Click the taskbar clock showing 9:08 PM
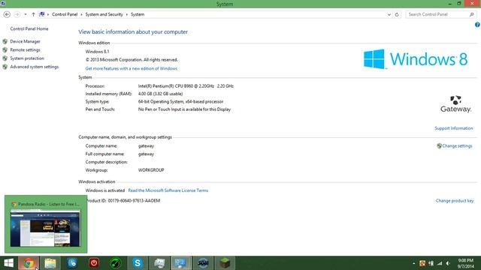Viewport: 481px width, 270px height. point(466,263)
